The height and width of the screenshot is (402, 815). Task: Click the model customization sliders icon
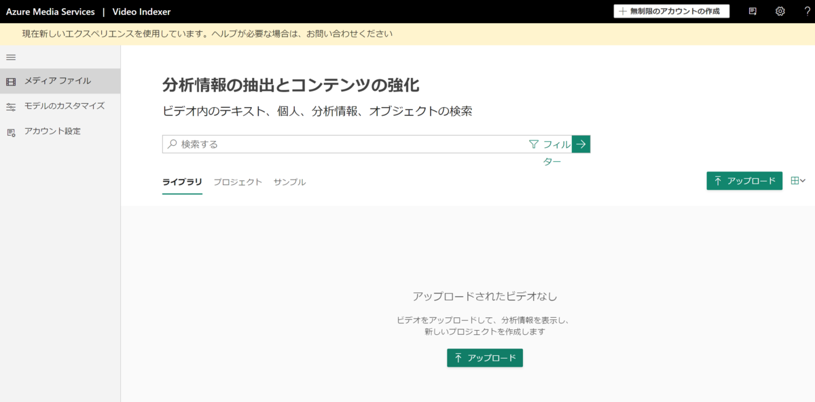tap(11, 106)
